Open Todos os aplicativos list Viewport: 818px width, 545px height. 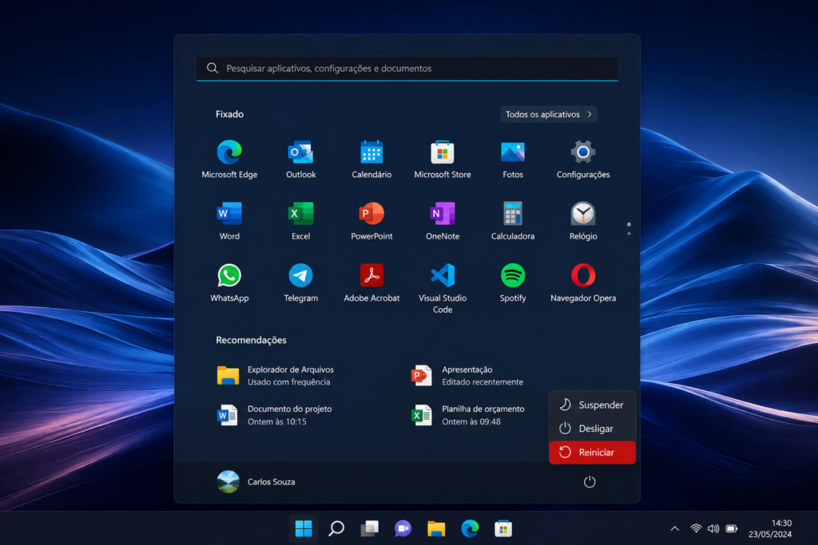(549, 114)
